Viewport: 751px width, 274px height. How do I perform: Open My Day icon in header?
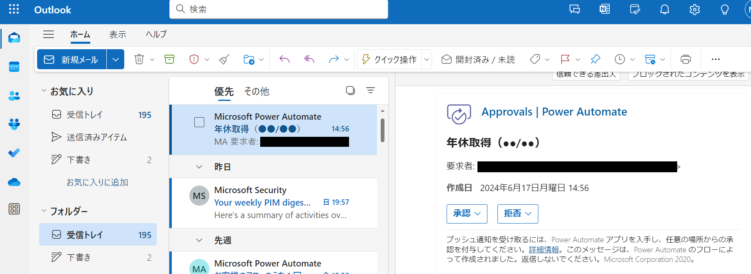pos(635,9)
